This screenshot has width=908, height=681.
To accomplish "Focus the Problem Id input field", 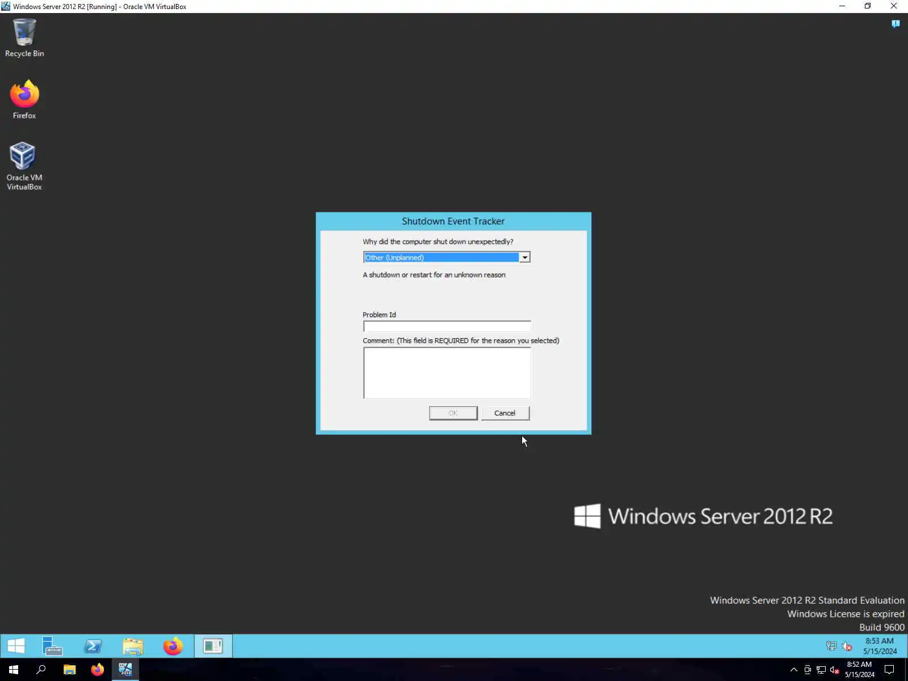I will point(447,326).
